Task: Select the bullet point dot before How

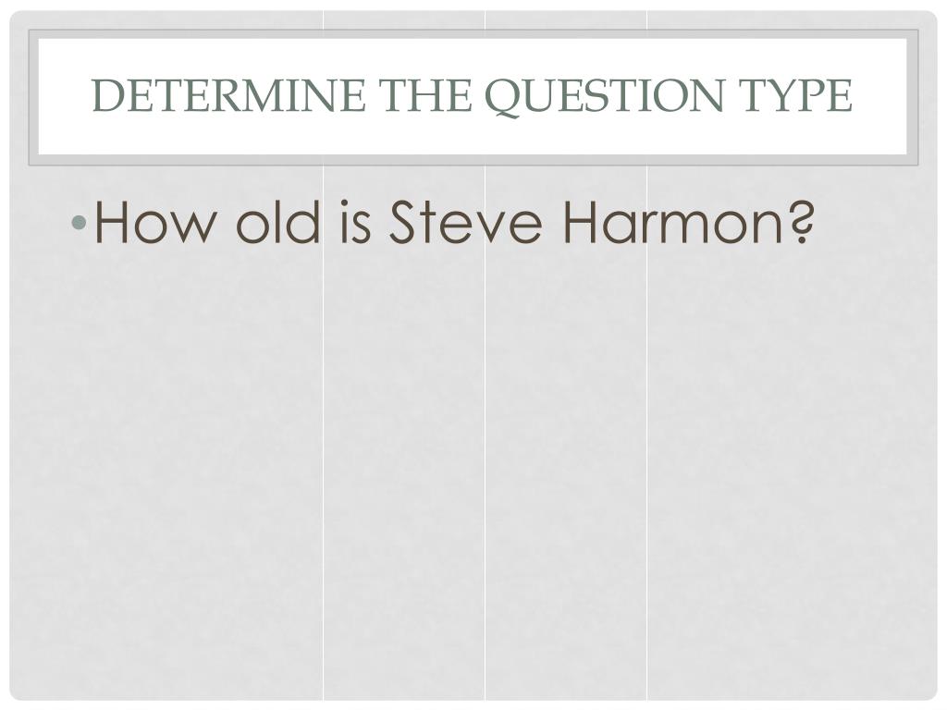Action: click(80, 224)
